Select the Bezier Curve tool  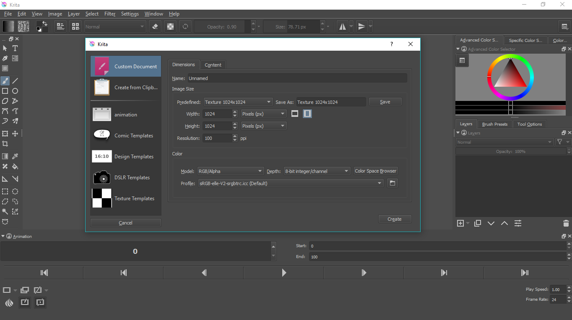click(5, 111)
